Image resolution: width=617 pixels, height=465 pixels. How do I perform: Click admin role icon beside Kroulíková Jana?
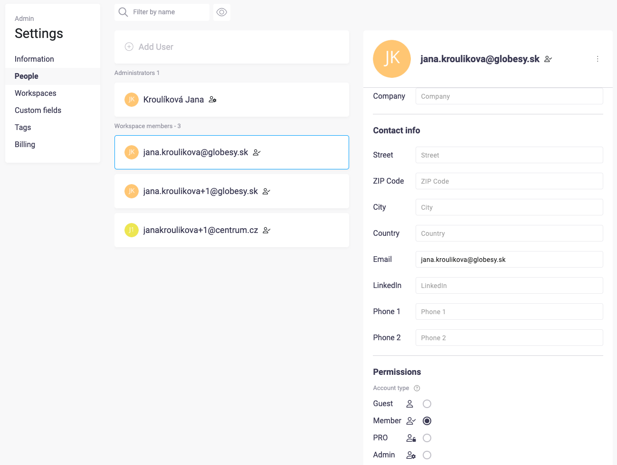click(x=213, y=100)
